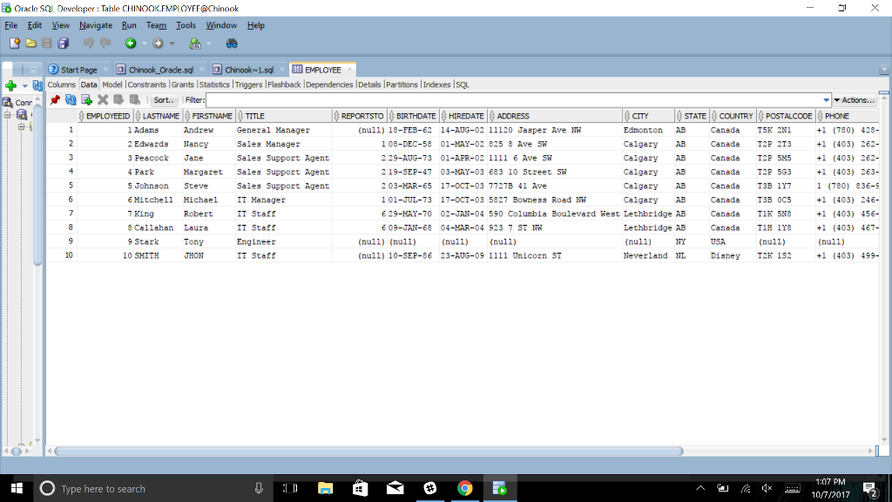Refresh the EMPLOYEE data grid
892x502 pixels.
pos(70,99)
